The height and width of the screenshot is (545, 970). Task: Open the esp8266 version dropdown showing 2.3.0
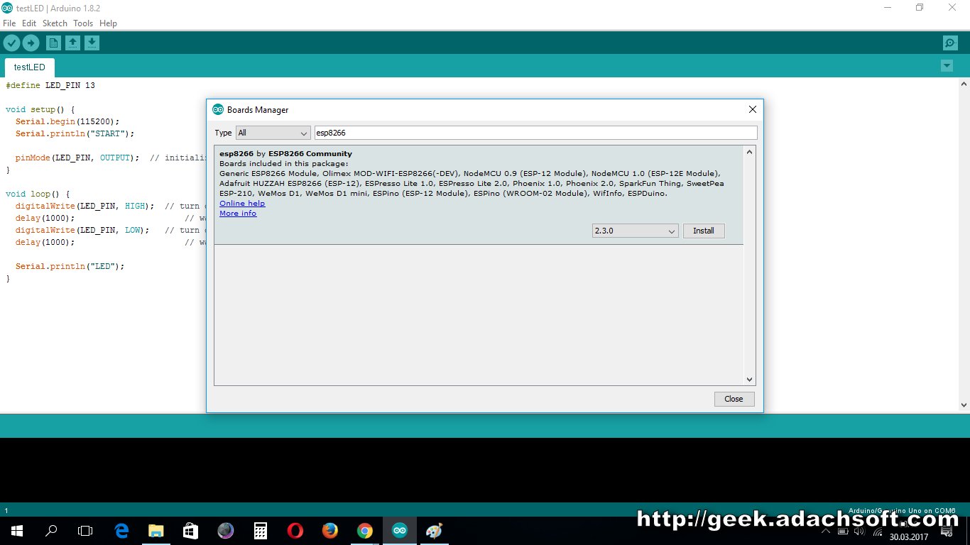tap(634, 231)
